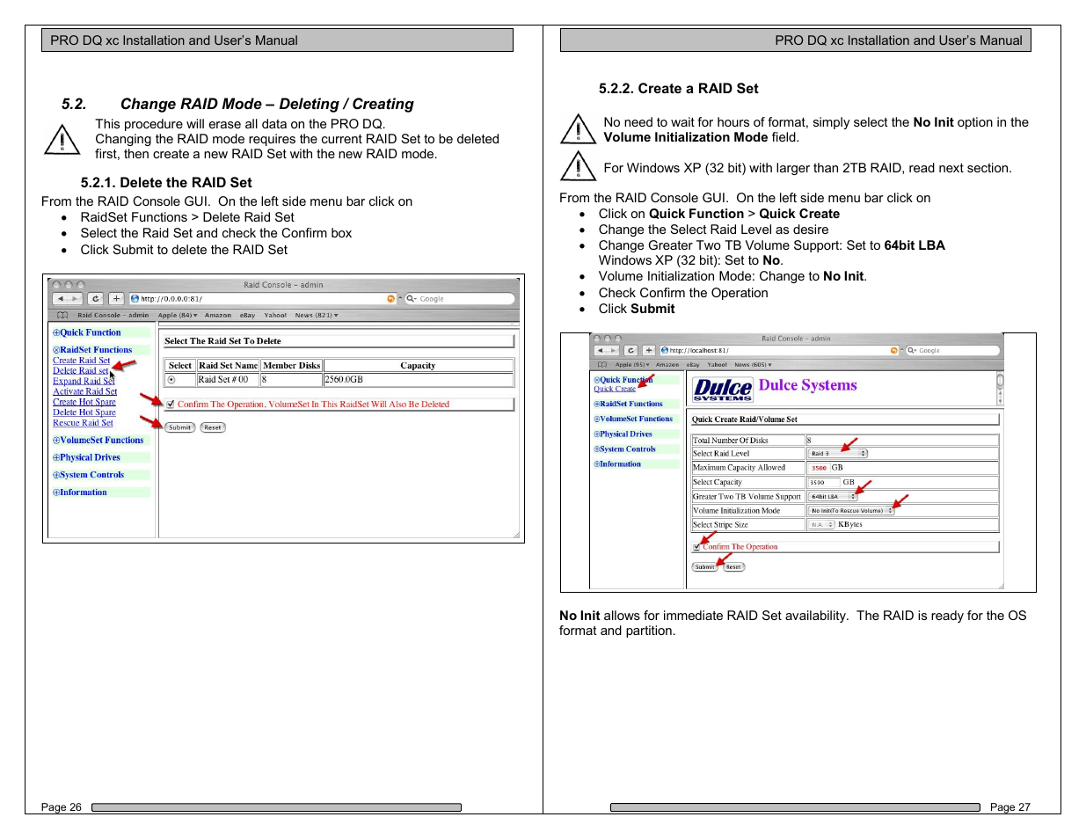Image resolution: width=1086 pixels, height=839 pixels.
Task: Reload the http://localhost:81/ page
Action: point(631,351)
